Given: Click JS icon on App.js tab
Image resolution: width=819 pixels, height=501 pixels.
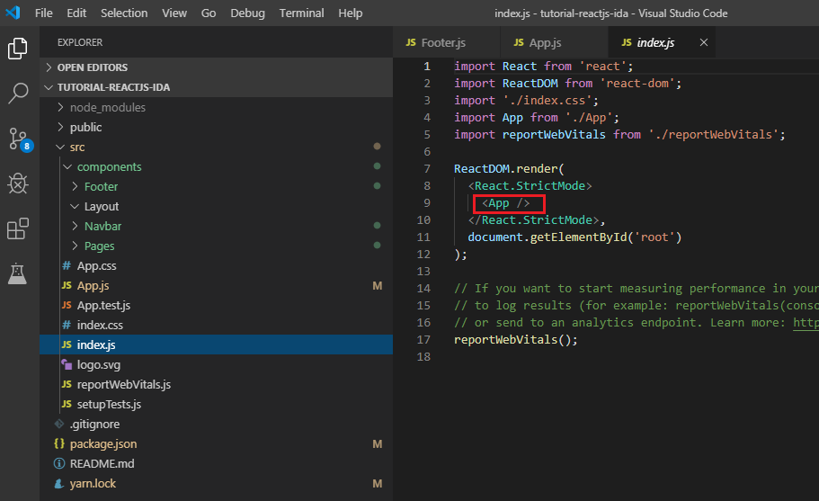Looking at the screenshot, I should pyautogui.click(x=519, y=42).
